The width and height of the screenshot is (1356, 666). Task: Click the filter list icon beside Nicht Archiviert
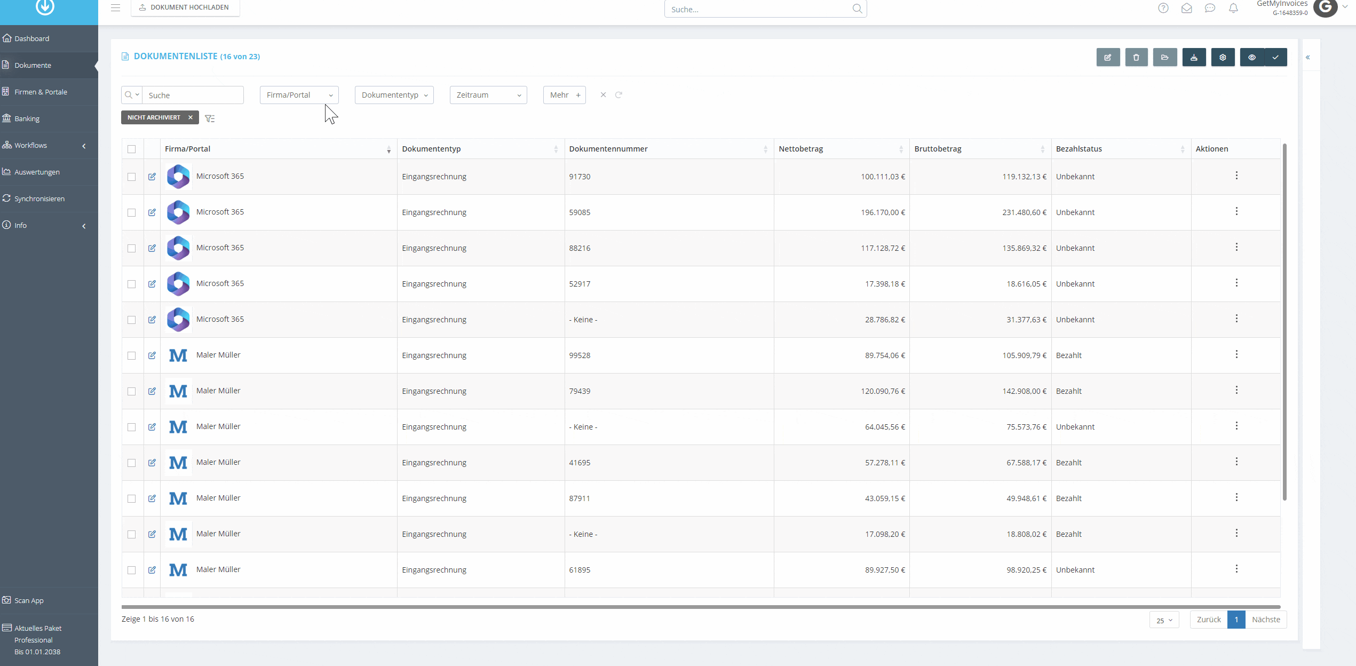[210, 118]
